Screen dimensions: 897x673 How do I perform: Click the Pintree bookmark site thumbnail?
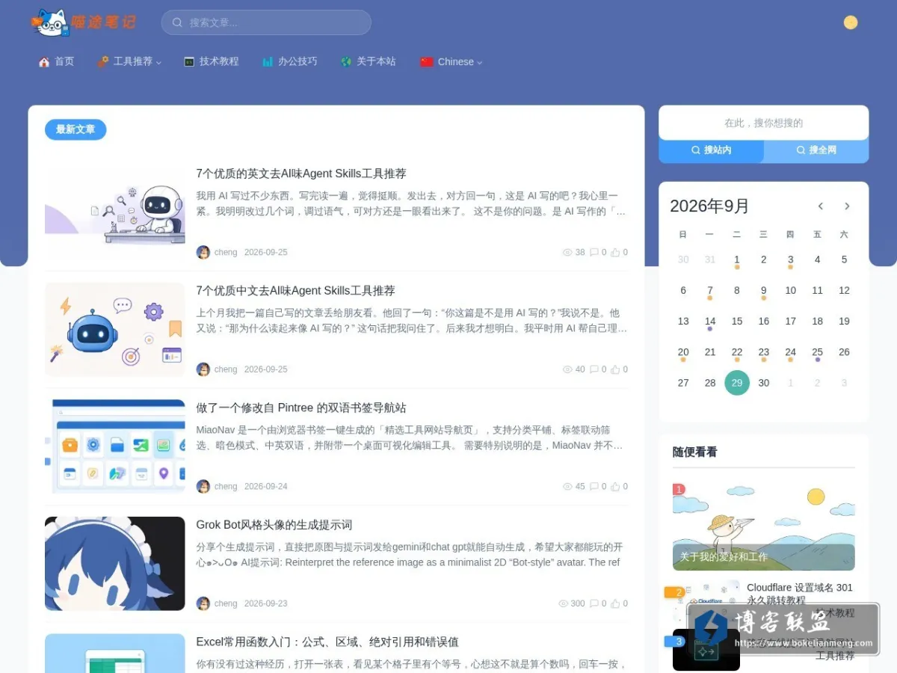click(114, 446)
